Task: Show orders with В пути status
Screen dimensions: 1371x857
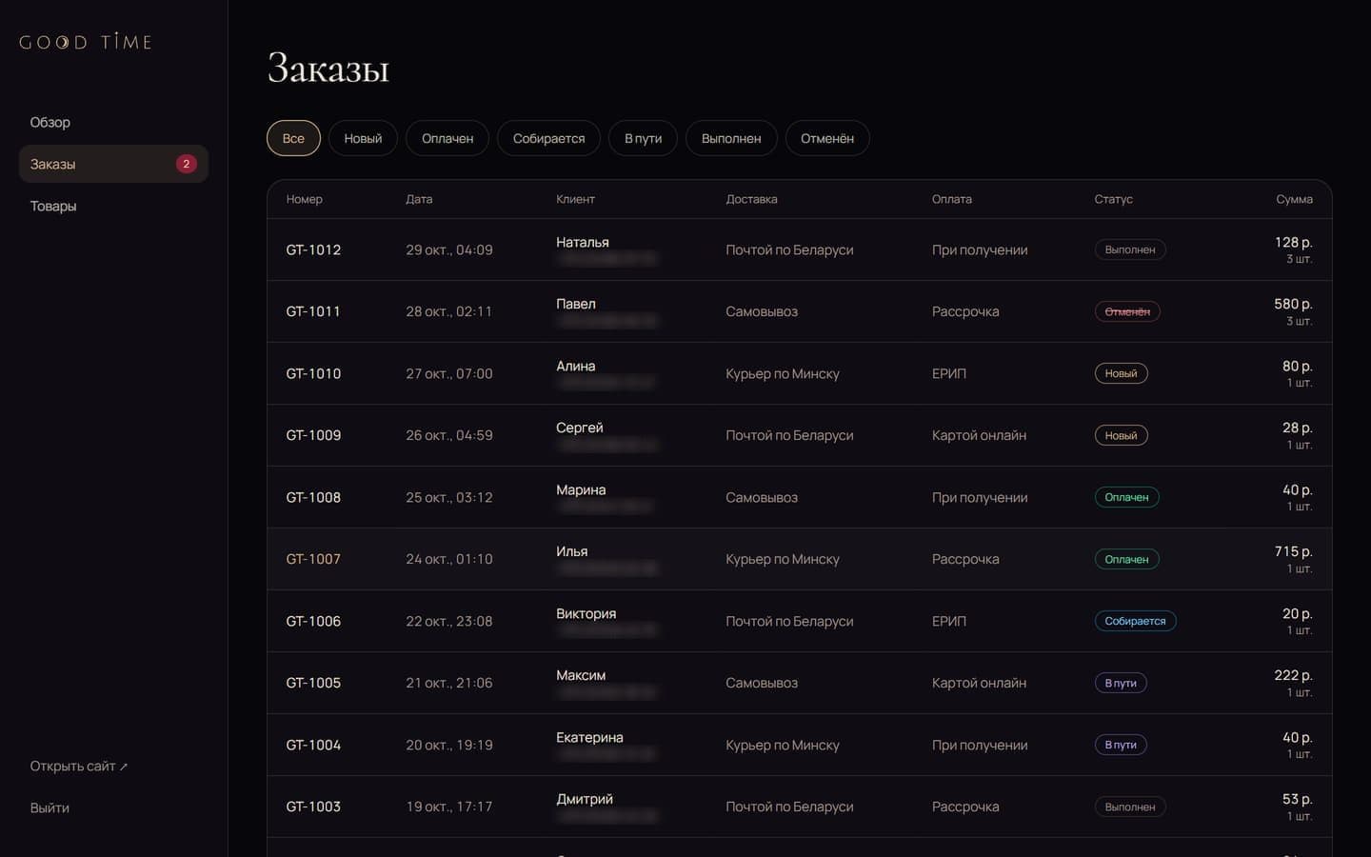Action: [x=643, y=138]
